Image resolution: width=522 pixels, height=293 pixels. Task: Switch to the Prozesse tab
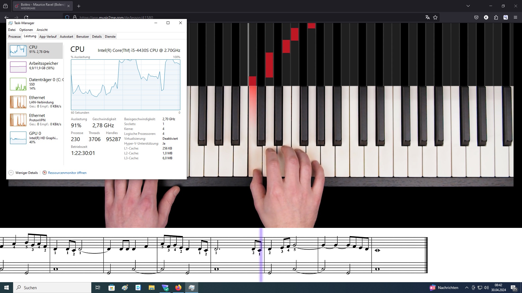[14, 37]
